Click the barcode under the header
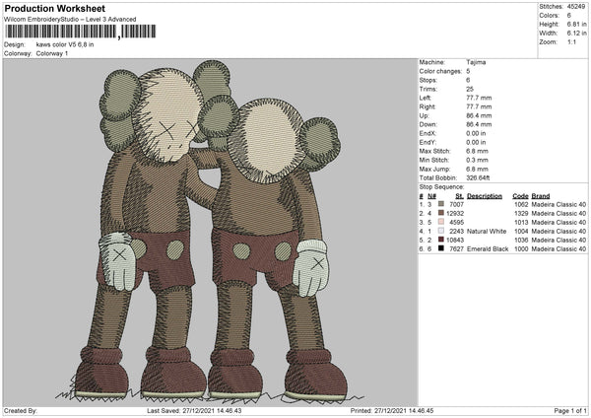 point(81,32)
